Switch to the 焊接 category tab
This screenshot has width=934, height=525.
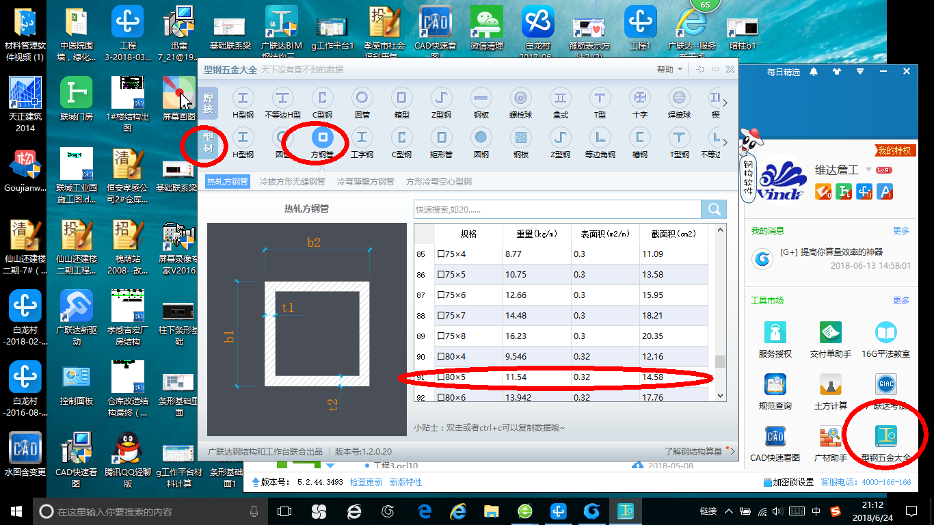point(208,104)
